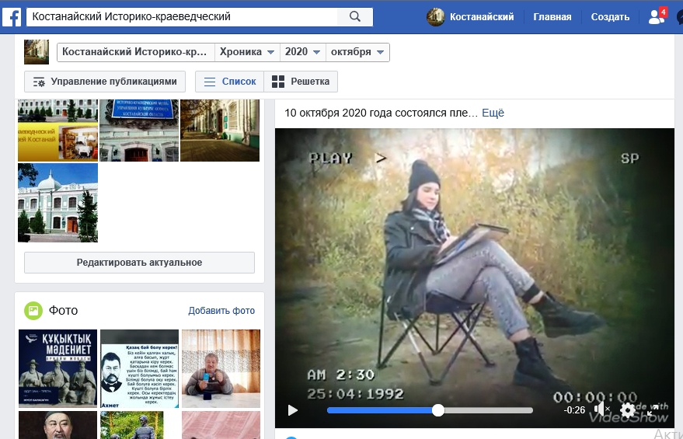Switch to Решетка grid view

click(x=301, y=82)
